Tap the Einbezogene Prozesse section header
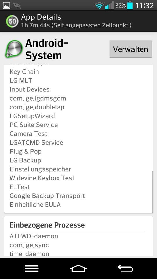This screenshot has height=279, width=157. pos(47,225)
